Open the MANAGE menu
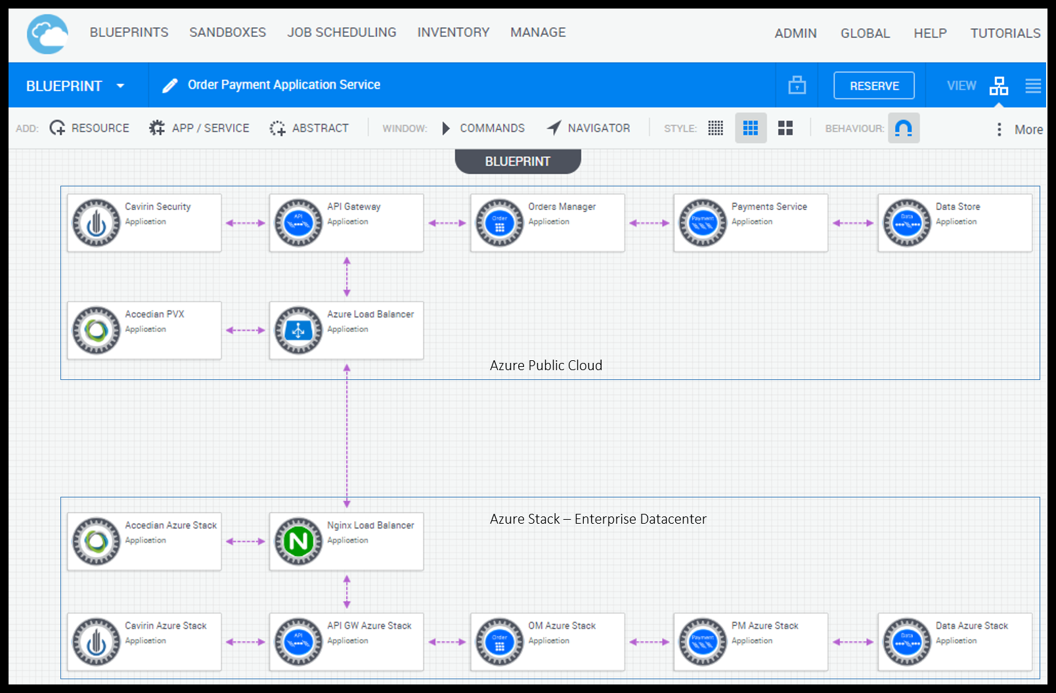 tap(538, 32)
